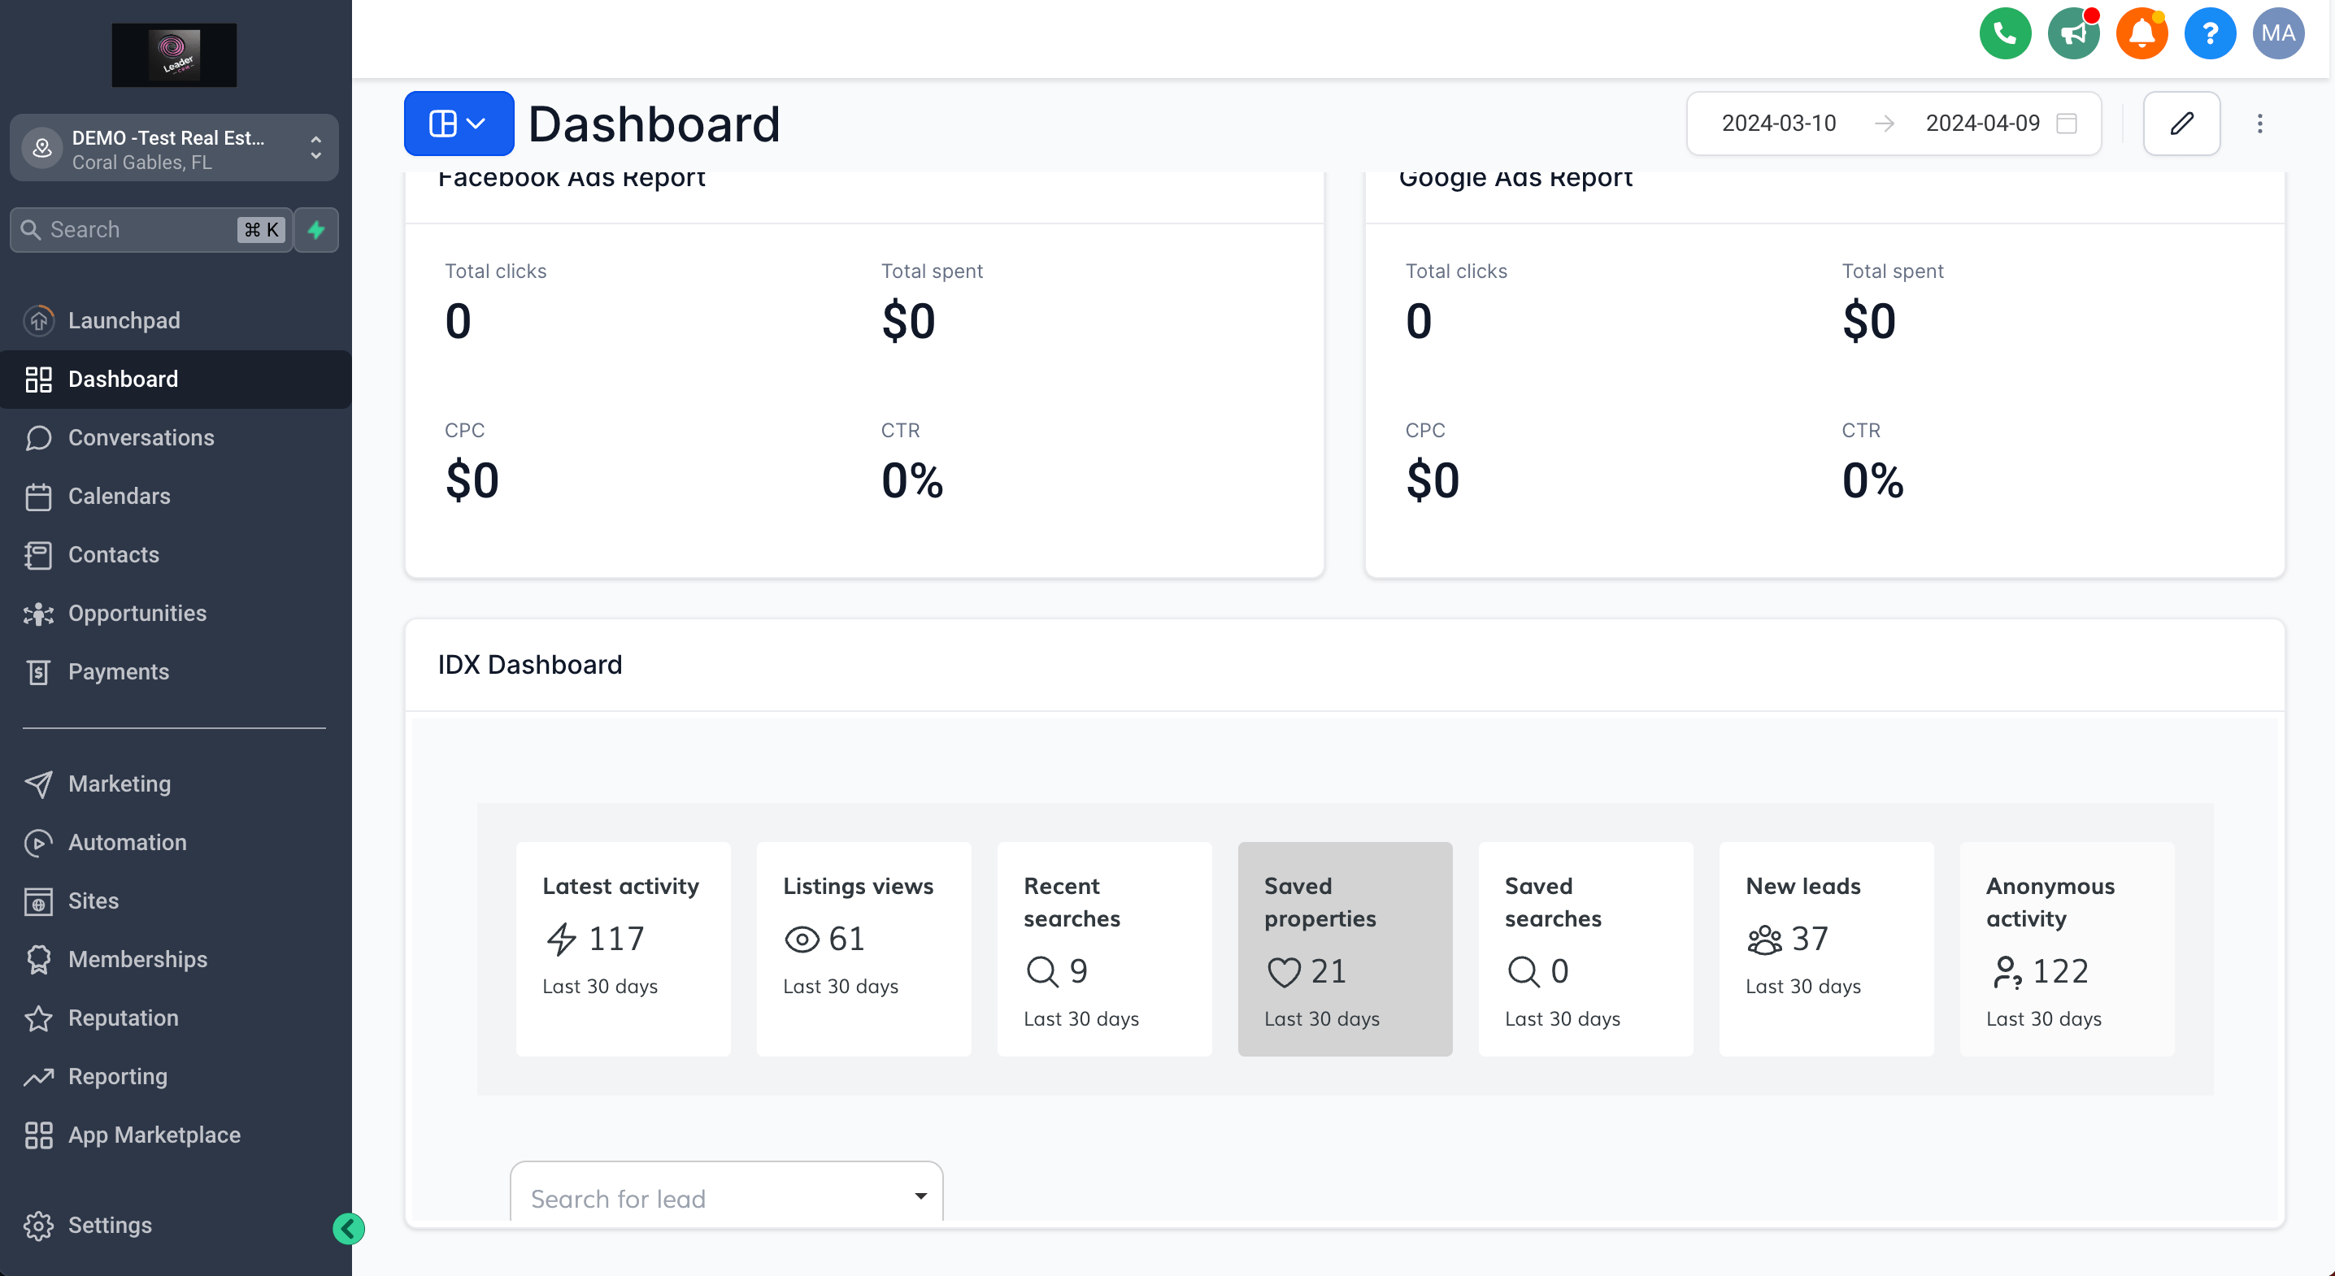Screen dimensions: 2335x1276
Task: Open Settings at the sidebar bottom
Action: tap(110, 1226)
